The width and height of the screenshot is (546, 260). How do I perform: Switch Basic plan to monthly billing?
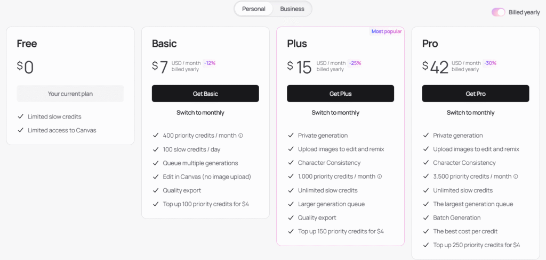[200, 113]
